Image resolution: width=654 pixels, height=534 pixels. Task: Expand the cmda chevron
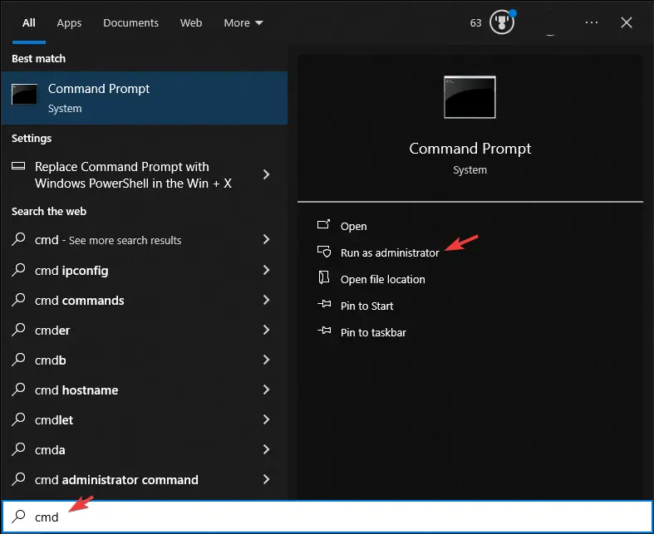[x=267, y=449]
